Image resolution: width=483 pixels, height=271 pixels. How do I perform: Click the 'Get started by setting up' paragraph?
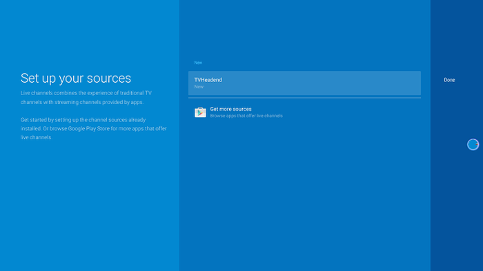point(94,128)
